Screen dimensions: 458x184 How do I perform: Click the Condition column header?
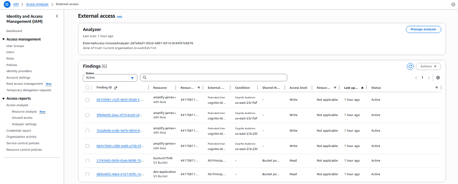(242, 88)
